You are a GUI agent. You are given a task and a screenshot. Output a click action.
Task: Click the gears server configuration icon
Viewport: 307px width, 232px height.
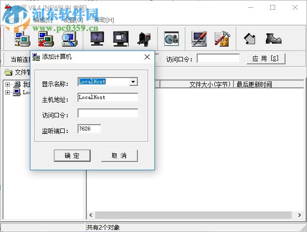click(x=172, y=39)
